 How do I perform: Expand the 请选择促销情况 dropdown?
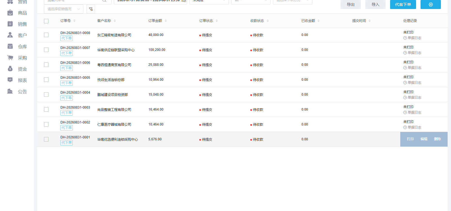pyautogui.click(x=64, y=9)
